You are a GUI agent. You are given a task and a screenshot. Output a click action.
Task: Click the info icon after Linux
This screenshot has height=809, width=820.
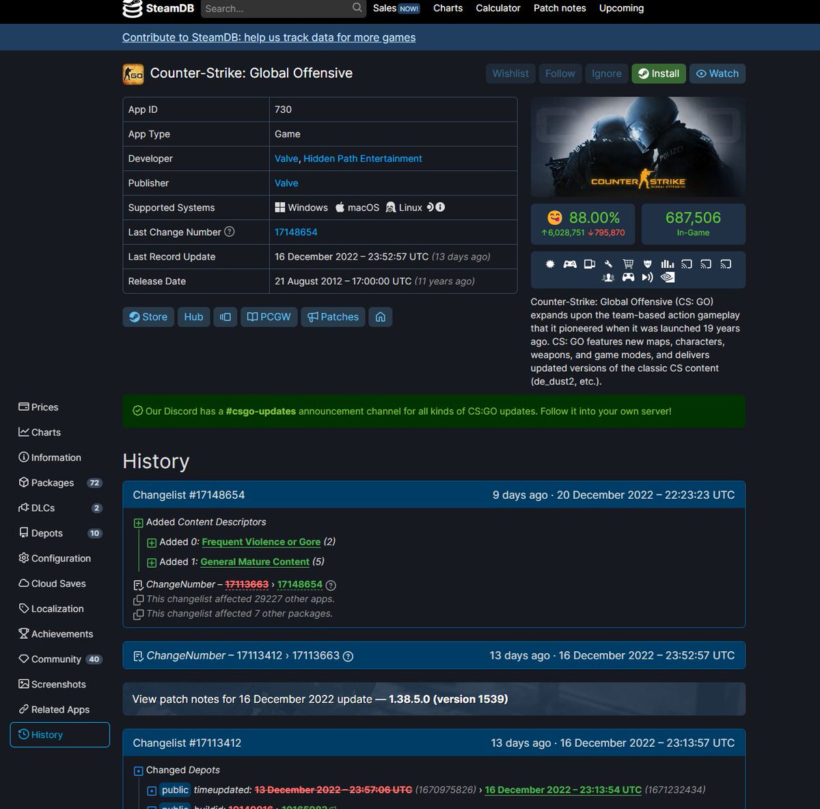(x=441, y=207)
